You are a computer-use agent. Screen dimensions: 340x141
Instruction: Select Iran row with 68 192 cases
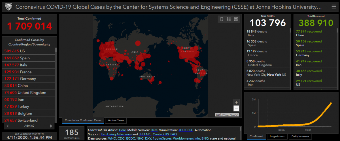click(28, 99)
